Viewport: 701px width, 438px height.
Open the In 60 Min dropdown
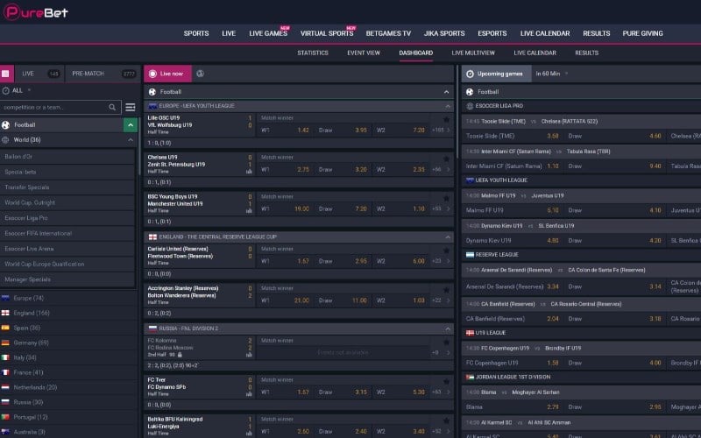[x=551, y=74]
